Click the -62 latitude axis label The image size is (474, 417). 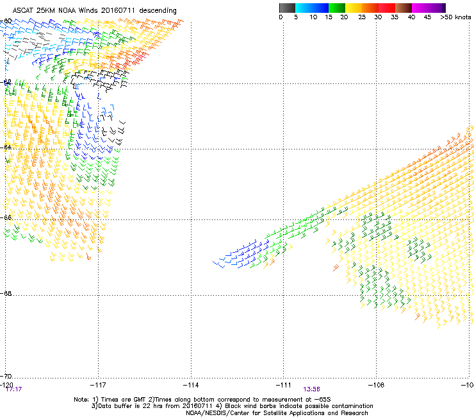6,82
